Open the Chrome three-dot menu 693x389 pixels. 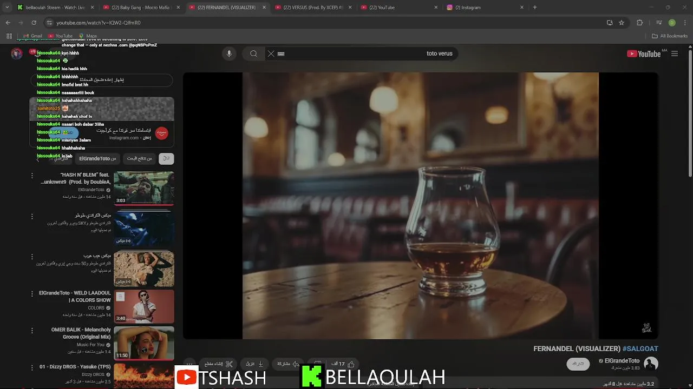point(685,23)
